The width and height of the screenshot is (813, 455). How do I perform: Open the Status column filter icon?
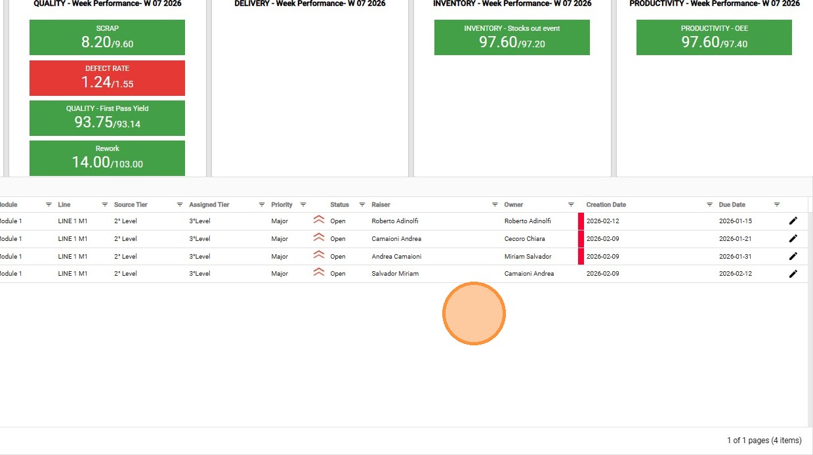[x=362, y=205]
